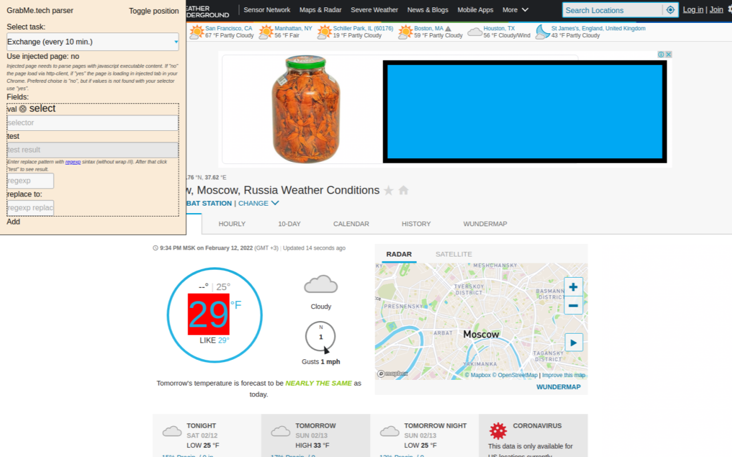Image resolution: width=732 pixels, height=457 pixels.
Task: Click the selector input field
Action: click(x=93, y=123)
